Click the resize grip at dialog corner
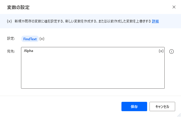The height and width of the screenshot is (117, 181). 179,115
